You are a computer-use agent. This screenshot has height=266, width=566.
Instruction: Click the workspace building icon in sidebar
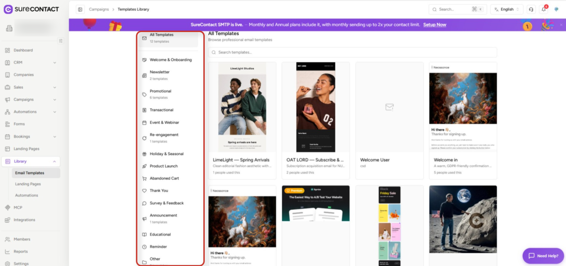[x=9, y=28]
